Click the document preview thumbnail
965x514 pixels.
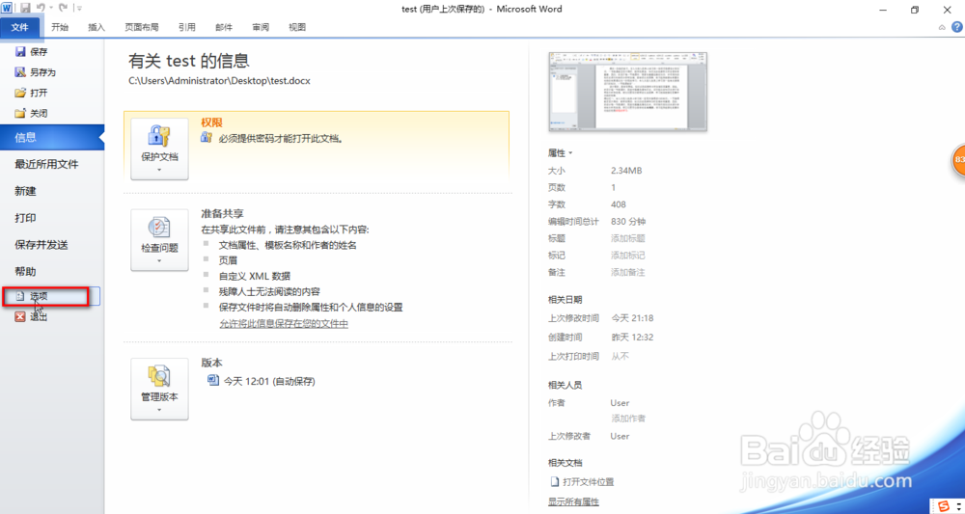[628, 92]
